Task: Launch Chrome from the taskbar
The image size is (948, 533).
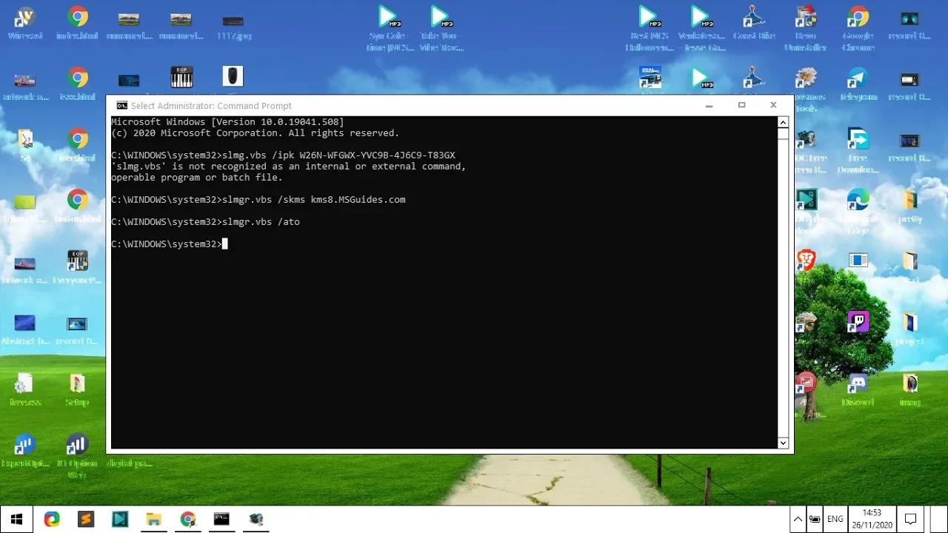Action: tap(187, 519)
